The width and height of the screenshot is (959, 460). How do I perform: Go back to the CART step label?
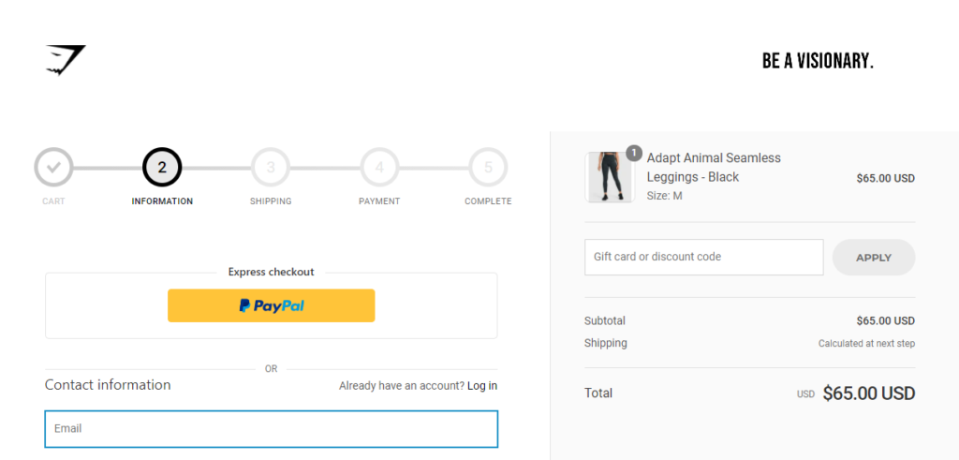[53, 201]
